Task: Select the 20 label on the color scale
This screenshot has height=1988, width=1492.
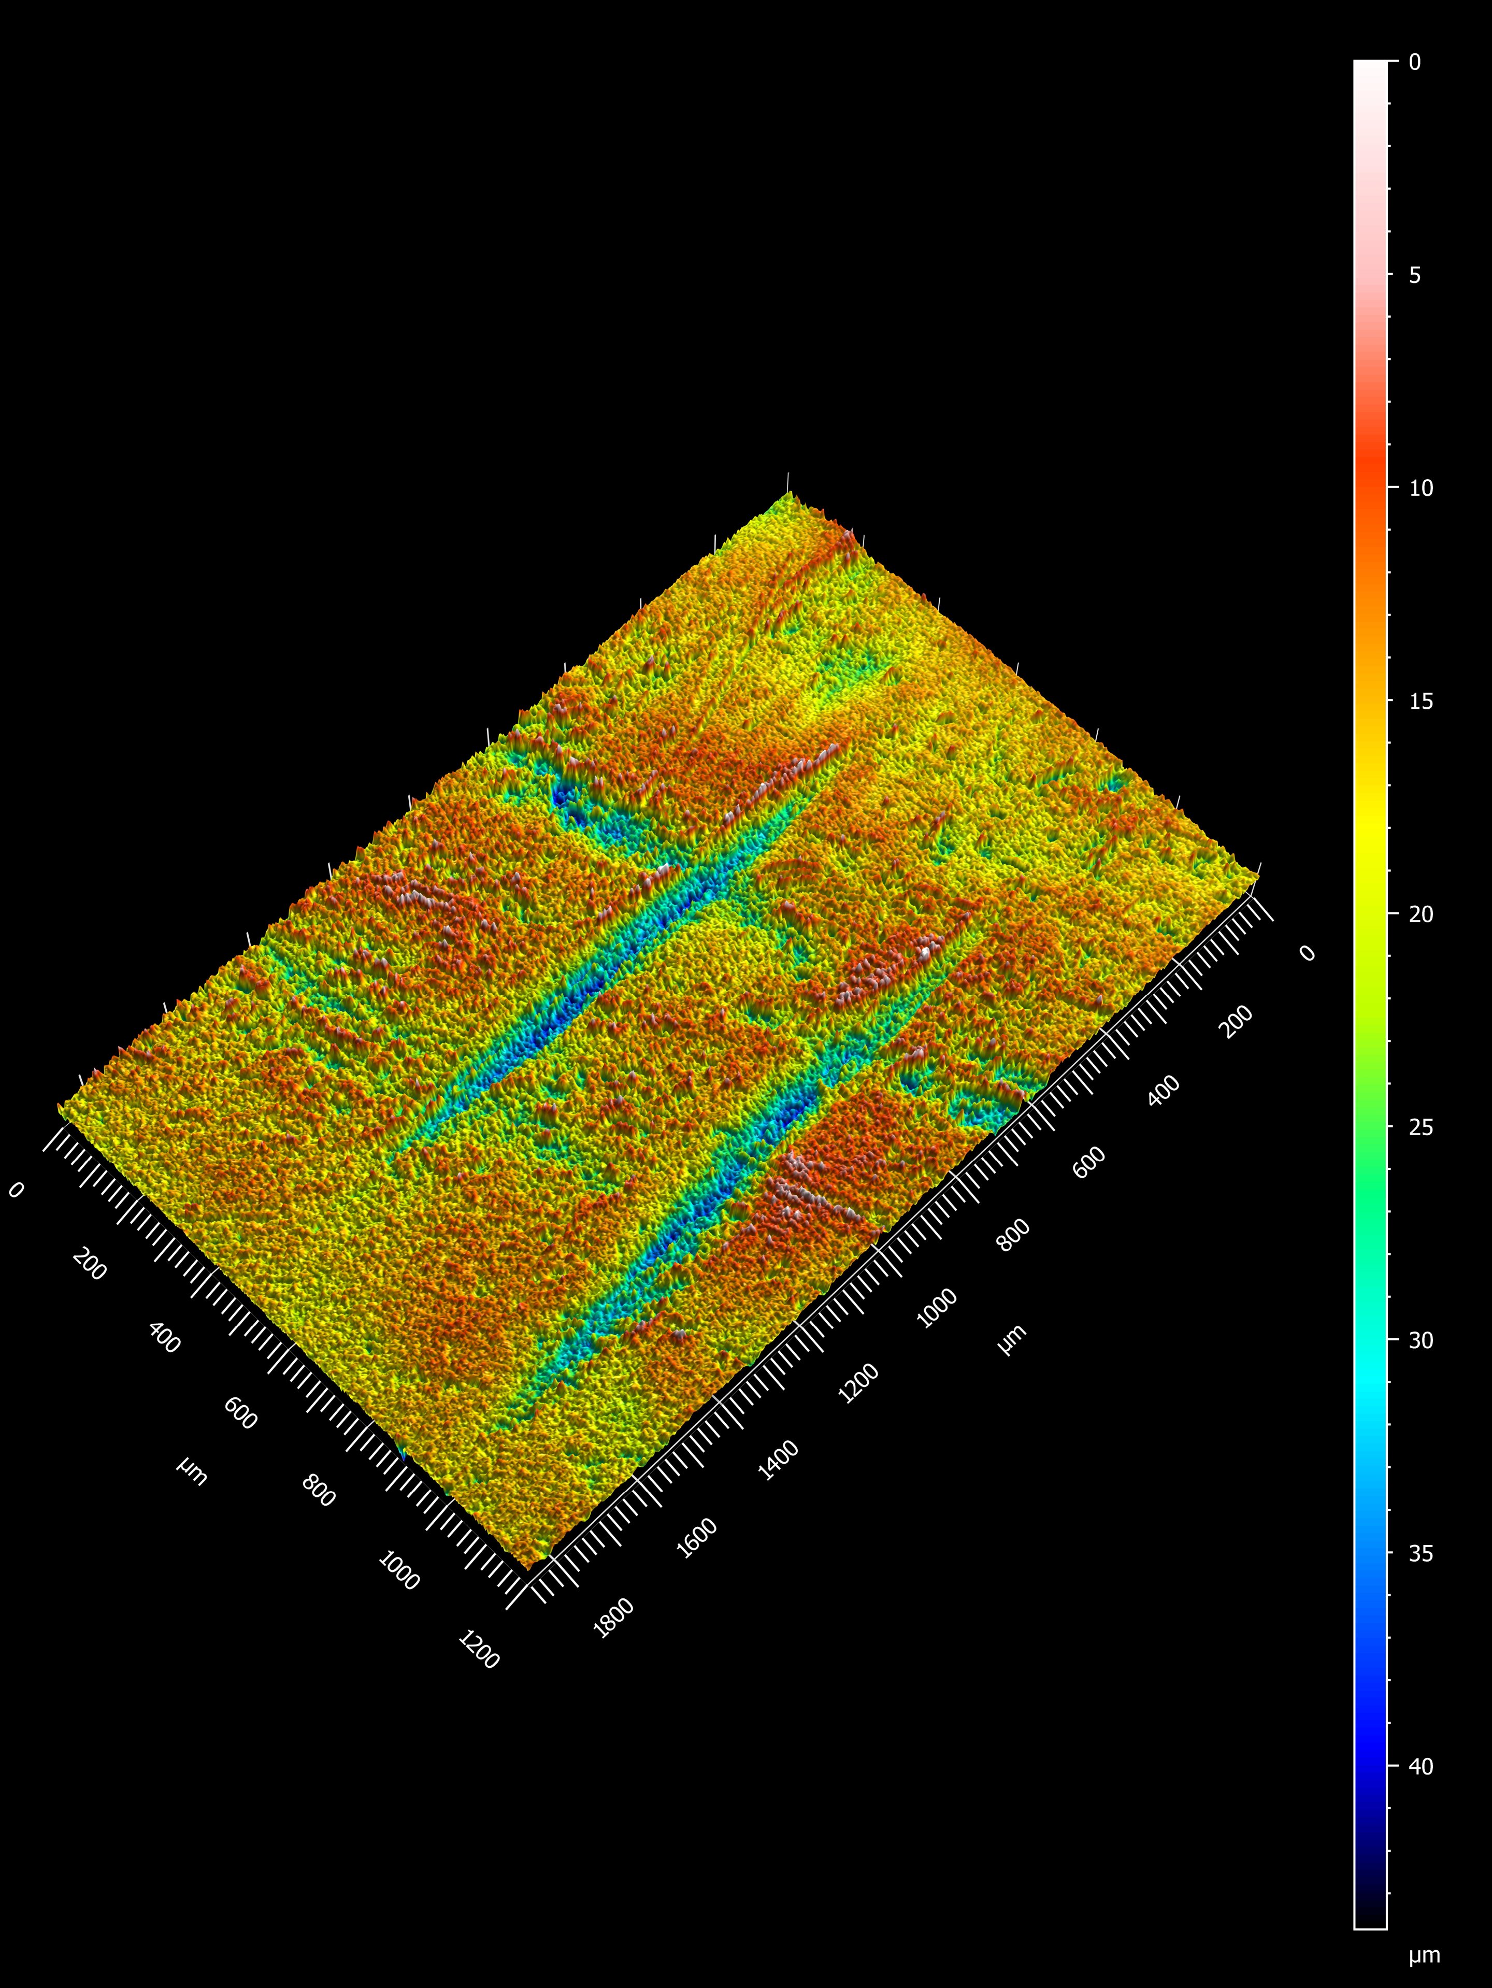Action: (1421, 914)
